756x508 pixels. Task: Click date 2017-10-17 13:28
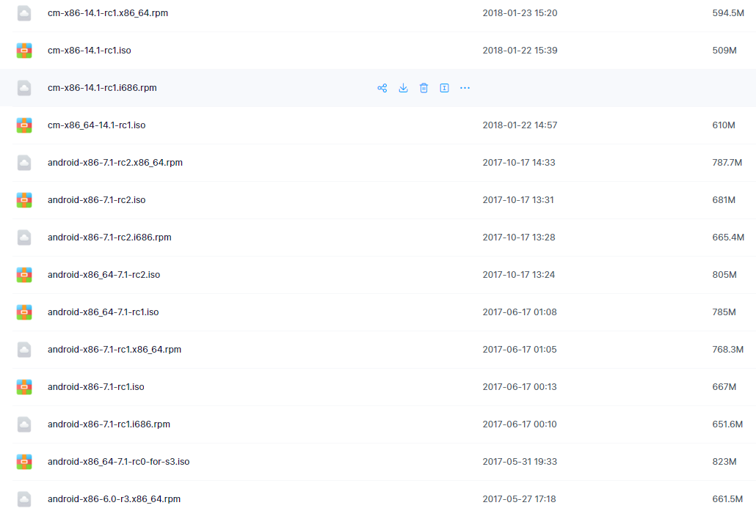point(519,238)
